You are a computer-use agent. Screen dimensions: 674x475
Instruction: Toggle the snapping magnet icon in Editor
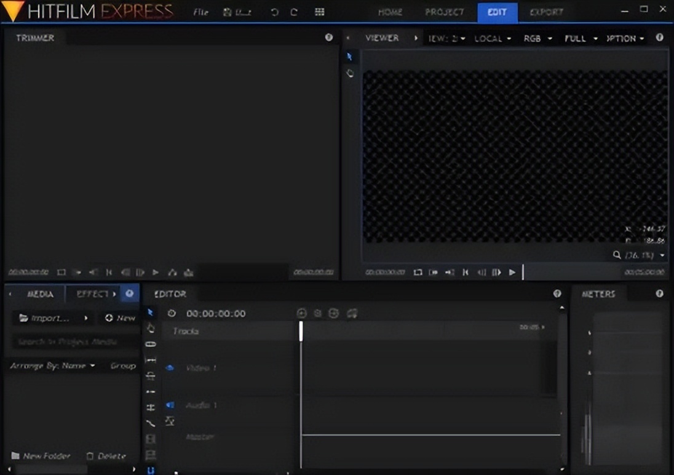(x=151, y=470)
